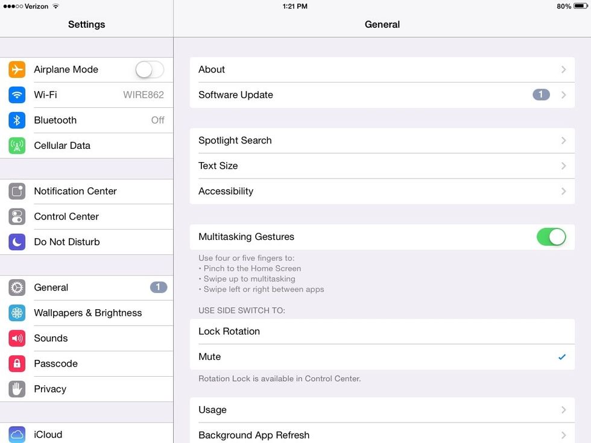
Task: Tap the Software Update badge showing 1
Action: point(541,95)
